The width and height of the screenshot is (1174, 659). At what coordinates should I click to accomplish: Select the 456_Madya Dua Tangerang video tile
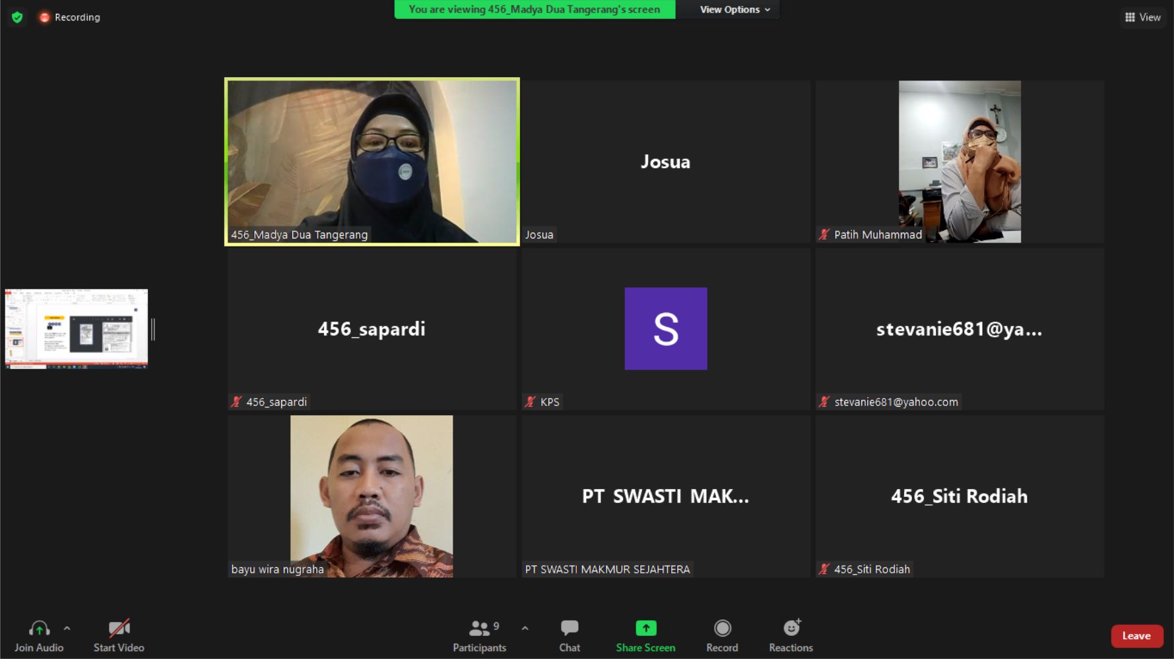click(372, 161)
